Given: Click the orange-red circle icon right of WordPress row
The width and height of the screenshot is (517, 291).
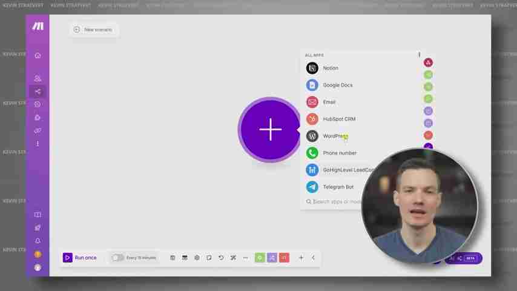Looking at the screenshot, I should pos(428,135).
